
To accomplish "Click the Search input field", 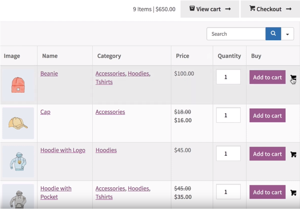I will point(236,34).
